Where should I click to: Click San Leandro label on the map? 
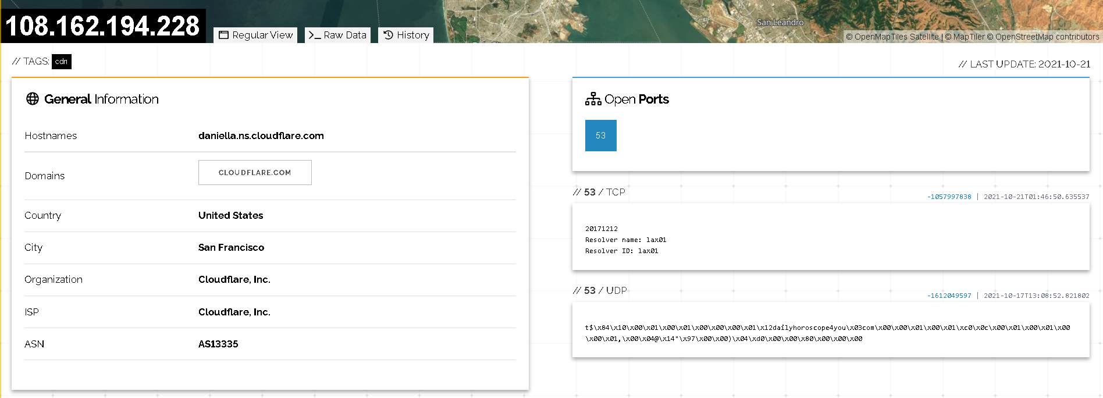click(780, 22)
